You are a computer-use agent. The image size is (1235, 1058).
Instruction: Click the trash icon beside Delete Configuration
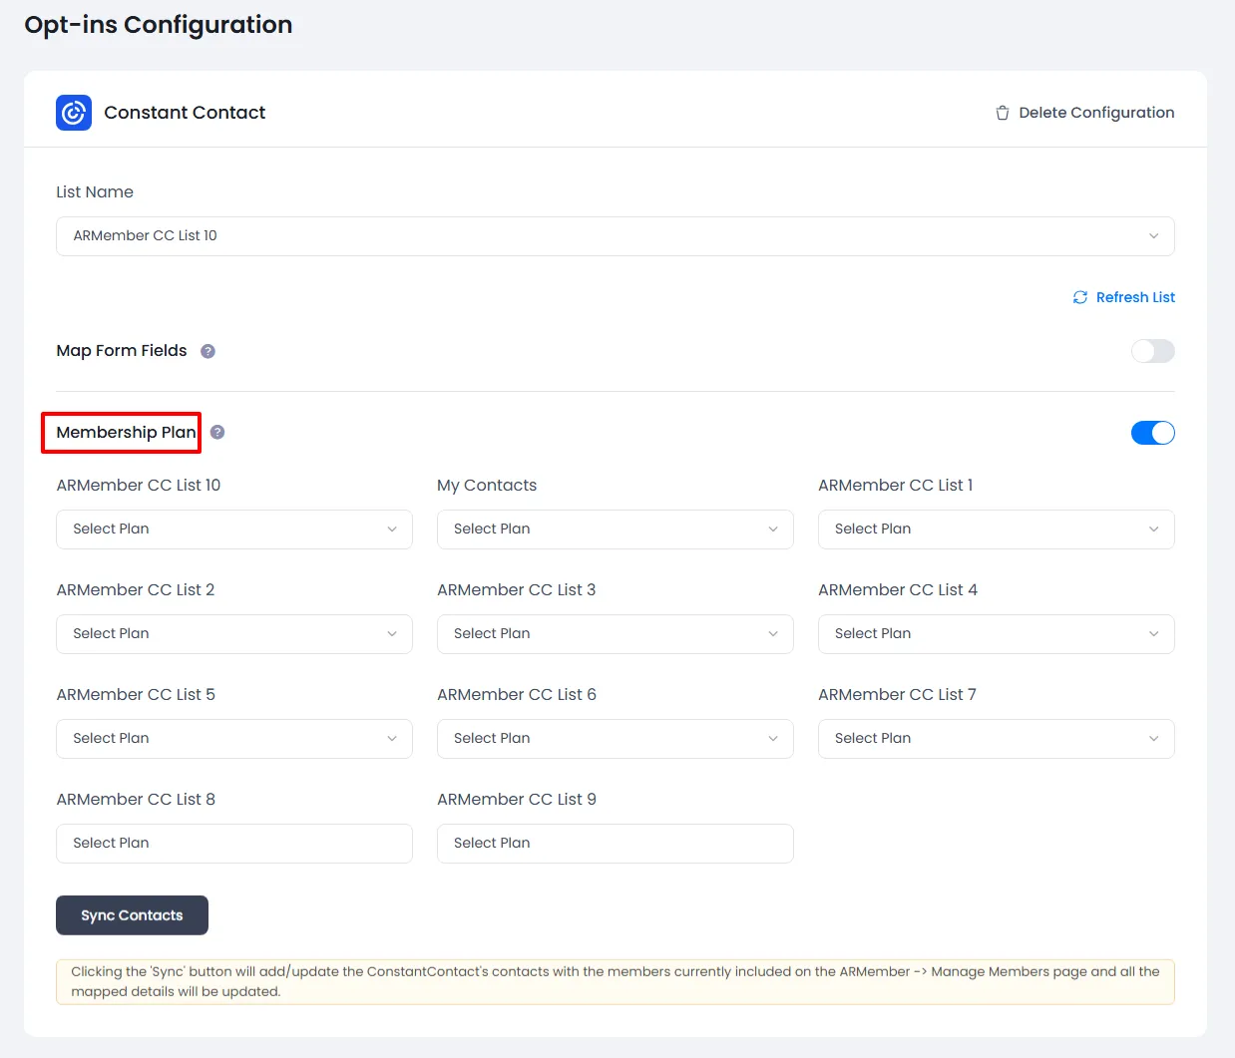[x=1002, y=113]
